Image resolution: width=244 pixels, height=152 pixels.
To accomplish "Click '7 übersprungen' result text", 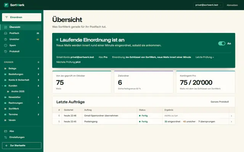I will tap(207, 122).
